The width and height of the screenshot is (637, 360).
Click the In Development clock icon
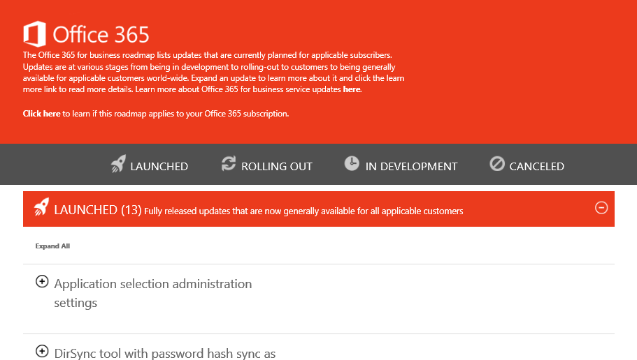[352, 164]
